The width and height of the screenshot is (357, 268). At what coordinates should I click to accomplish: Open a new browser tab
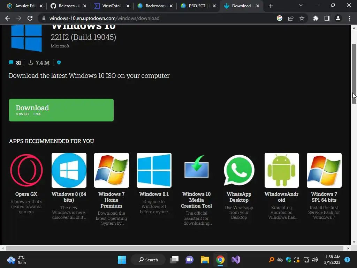(x=271, y=6)
